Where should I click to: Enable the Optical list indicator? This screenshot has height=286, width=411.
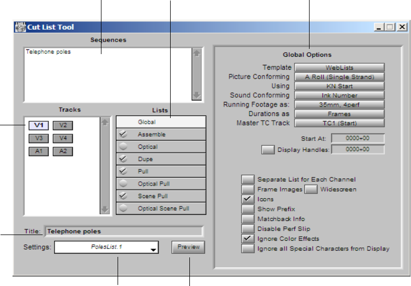(123, 147)
